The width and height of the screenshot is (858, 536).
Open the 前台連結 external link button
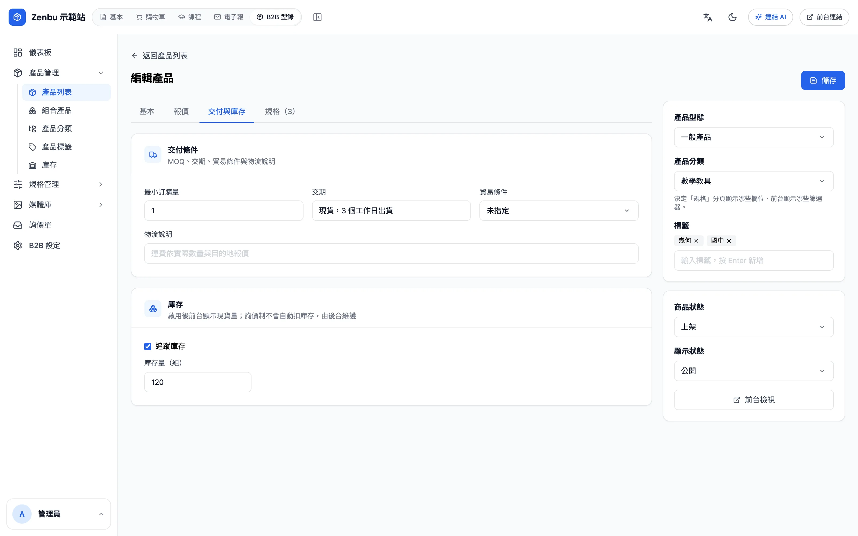pos(824,17)
